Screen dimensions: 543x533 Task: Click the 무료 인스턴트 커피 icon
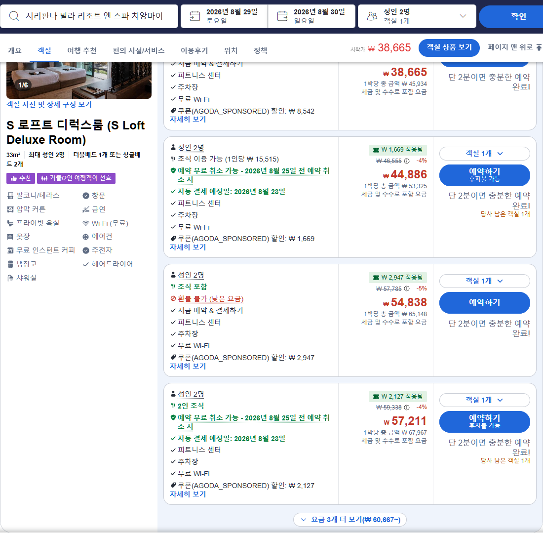click(x=10, y=250)
